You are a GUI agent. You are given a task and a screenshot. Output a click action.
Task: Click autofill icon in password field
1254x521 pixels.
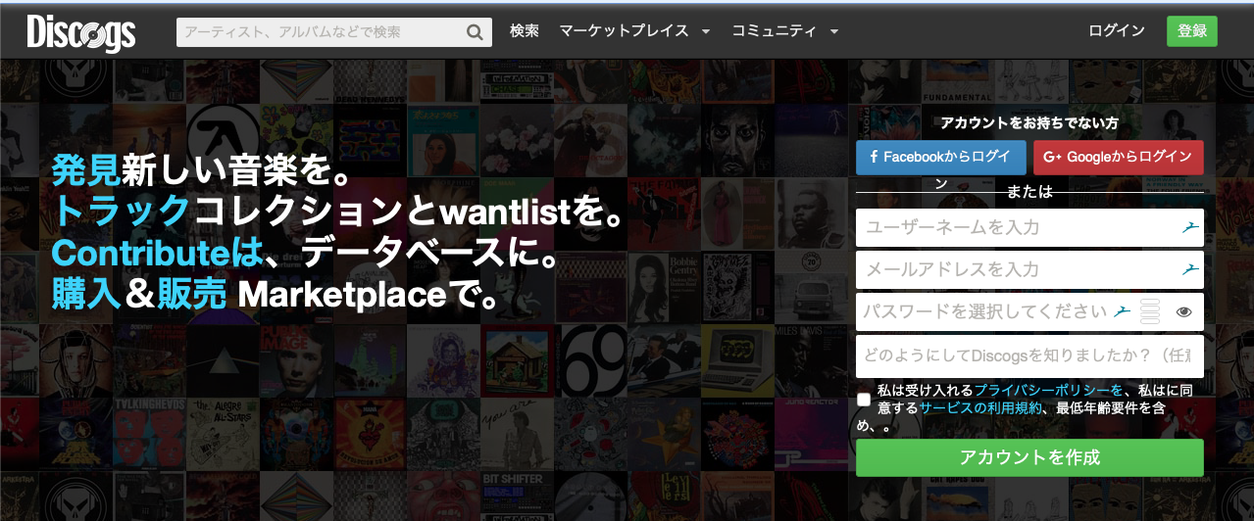point(1123,311)
